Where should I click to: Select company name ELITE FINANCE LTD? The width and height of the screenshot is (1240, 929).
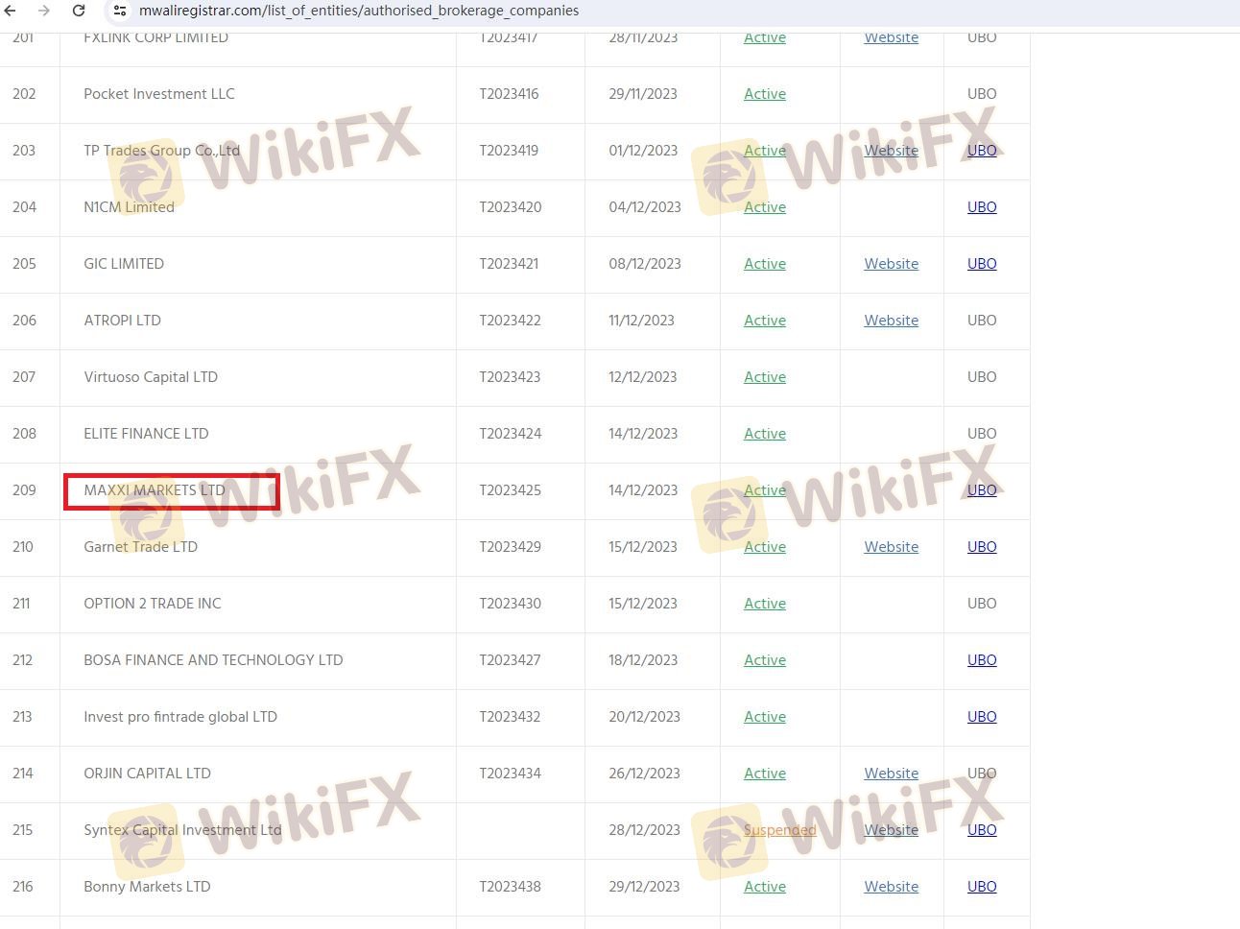pos(146,434)
